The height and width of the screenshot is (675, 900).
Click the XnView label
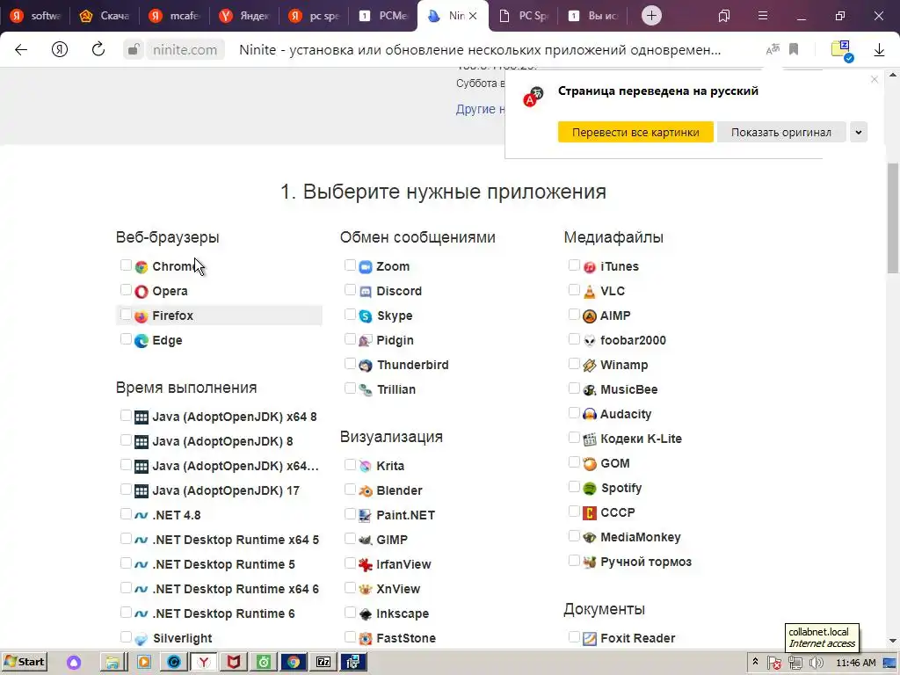click(x=398, y=589)
